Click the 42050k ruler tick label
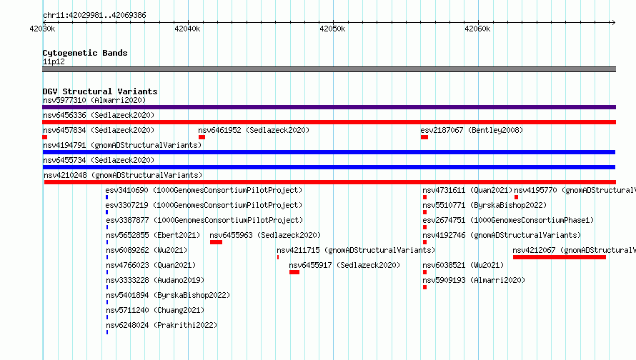Screen dimensions: 636x360 tap(332, 29)
